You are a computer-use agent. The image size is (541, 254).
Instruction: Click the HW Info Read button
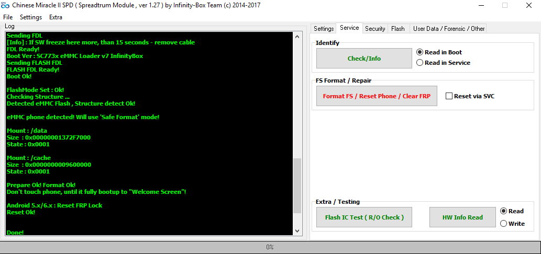click(462, 217)
